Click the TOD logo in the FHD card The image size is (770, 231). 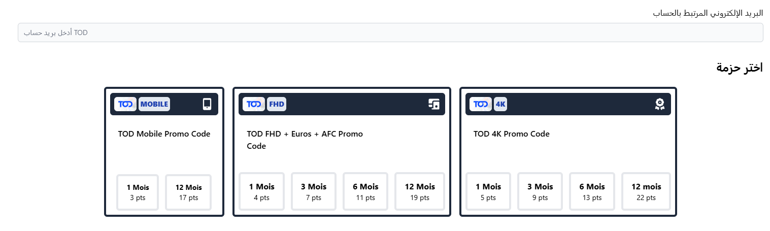tap(254, 104)
